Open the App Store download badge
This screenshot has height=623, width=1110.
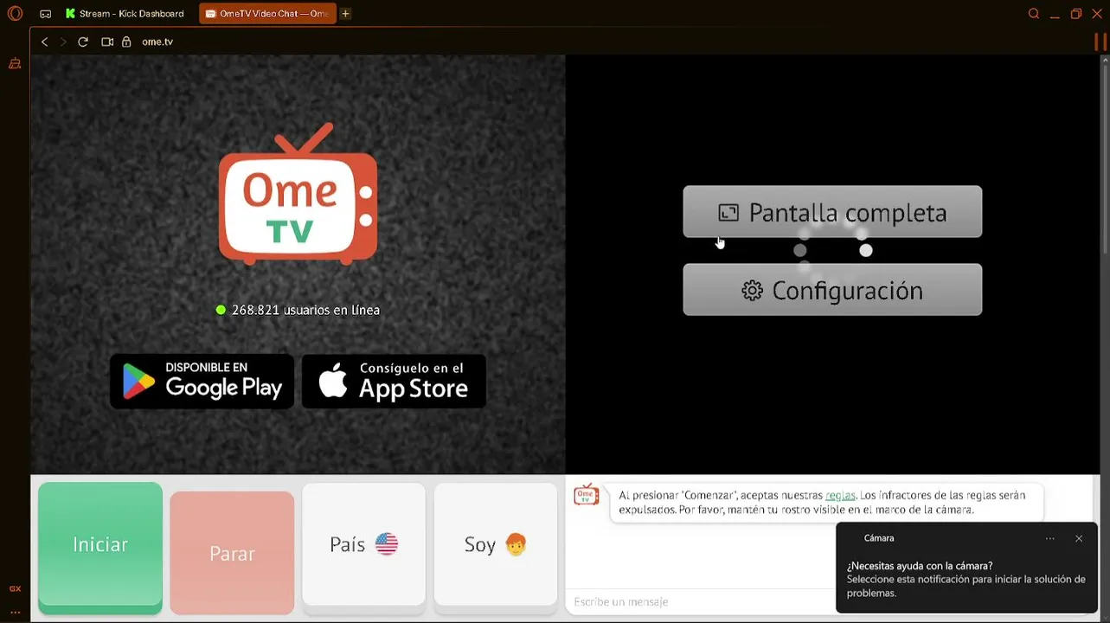pos(394,381)
